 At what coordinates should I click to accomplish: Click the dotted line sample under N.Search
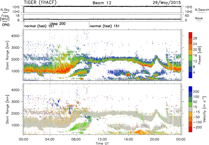(202, 13)
